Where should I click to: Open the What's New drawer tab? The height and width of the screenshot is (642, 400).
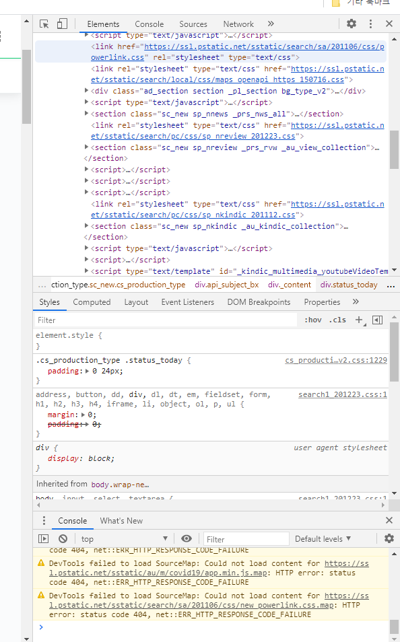coord(121,521)
